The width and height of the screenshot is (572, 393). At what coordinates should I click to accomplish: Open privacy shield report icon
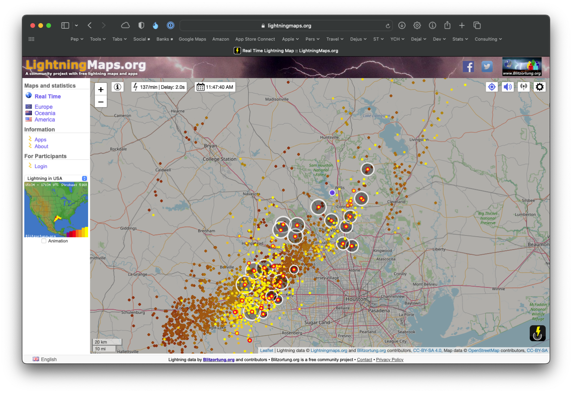[141, 26]
